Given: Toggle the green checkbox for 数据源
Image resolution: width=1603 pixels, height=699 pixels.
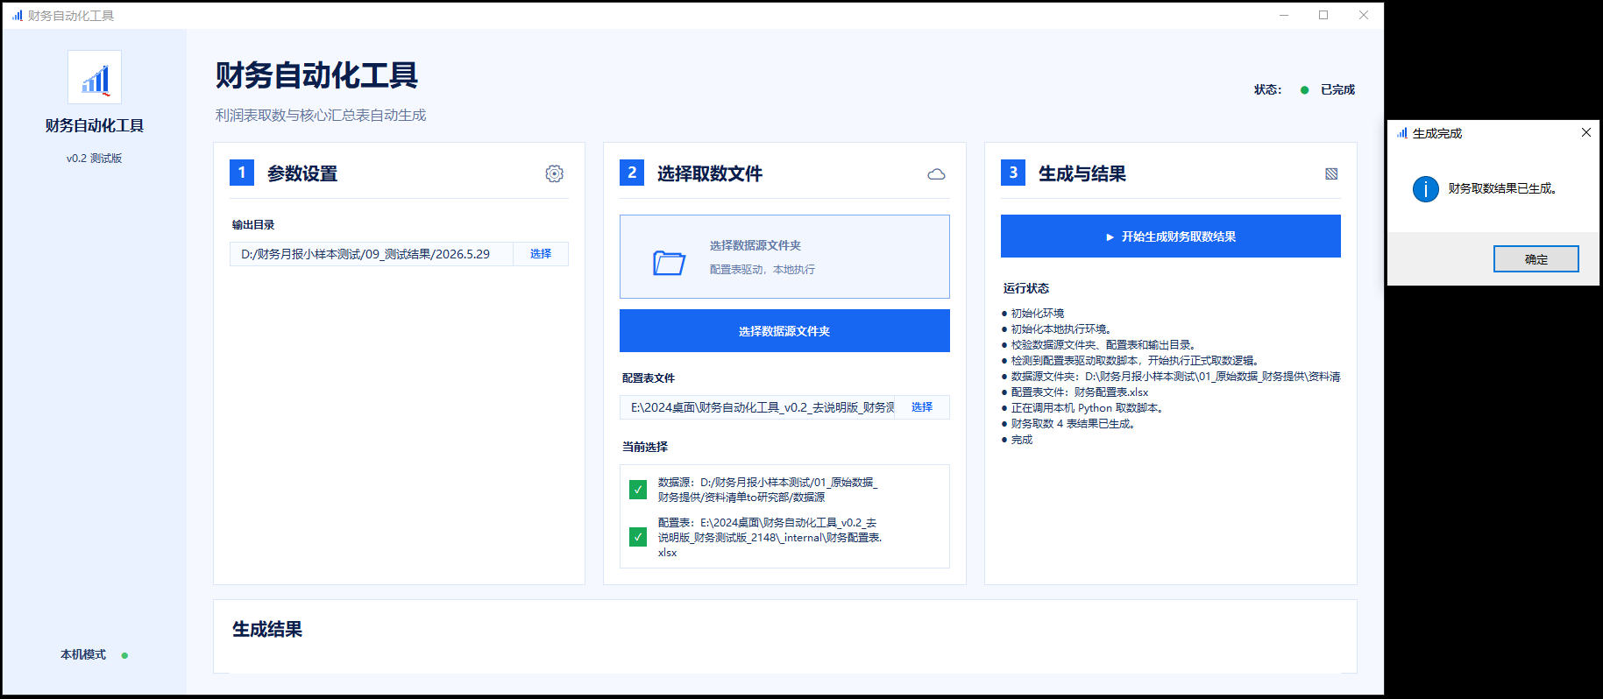Looking at the screenshot, I should [638, 490].
